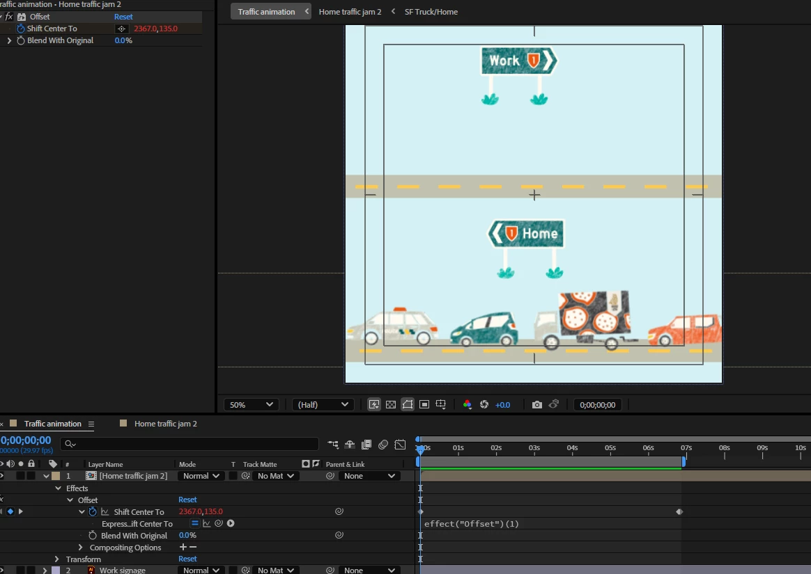
Task: Open grid and guide options icon
Action: 440,404
